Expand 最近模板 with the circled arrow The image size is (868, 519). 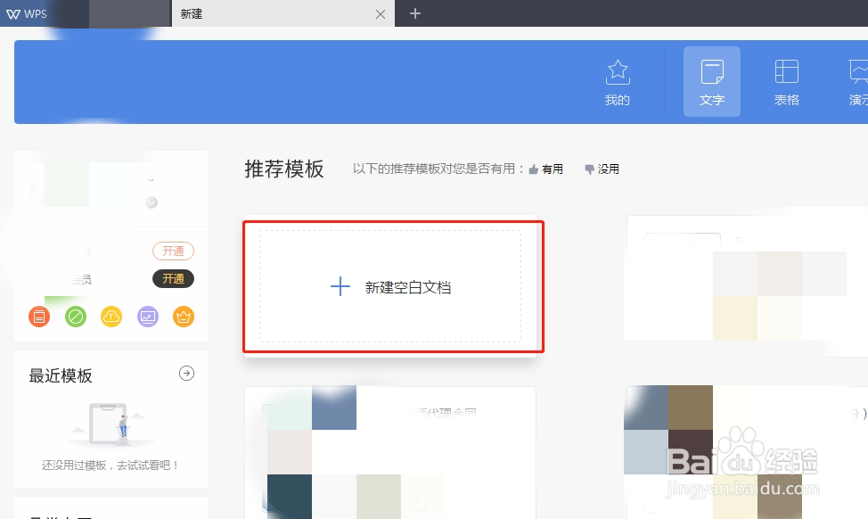186,374
